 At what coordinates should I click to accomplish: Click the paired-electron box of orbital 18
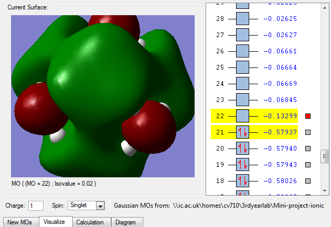click(242, 181)
